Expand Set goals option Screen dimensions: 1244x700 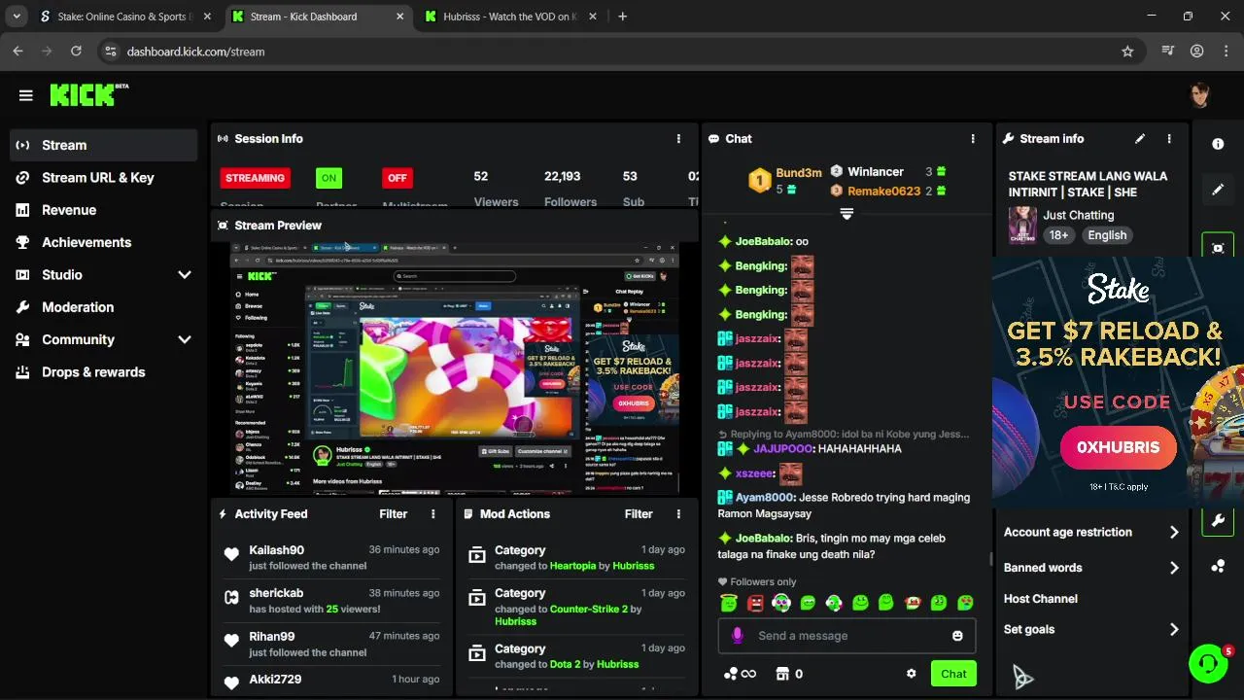pyautogui.click(x=1090, y=630)
